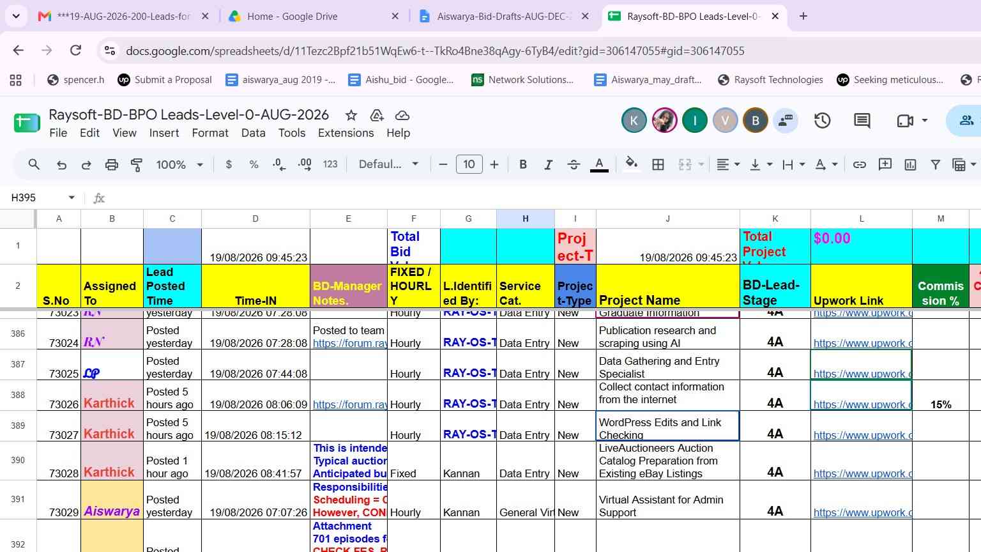Expand the 100% zoom dropdown
981x552 pixels.
pos(179,165)
